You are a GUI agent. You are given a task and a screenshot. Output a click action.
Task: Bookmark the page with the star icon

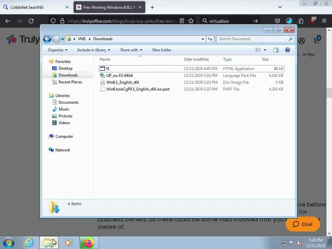(x=191, y=21)
